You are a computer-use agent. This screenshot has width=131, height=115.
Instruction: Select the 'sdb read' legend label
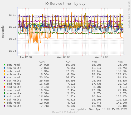(13, 71)
